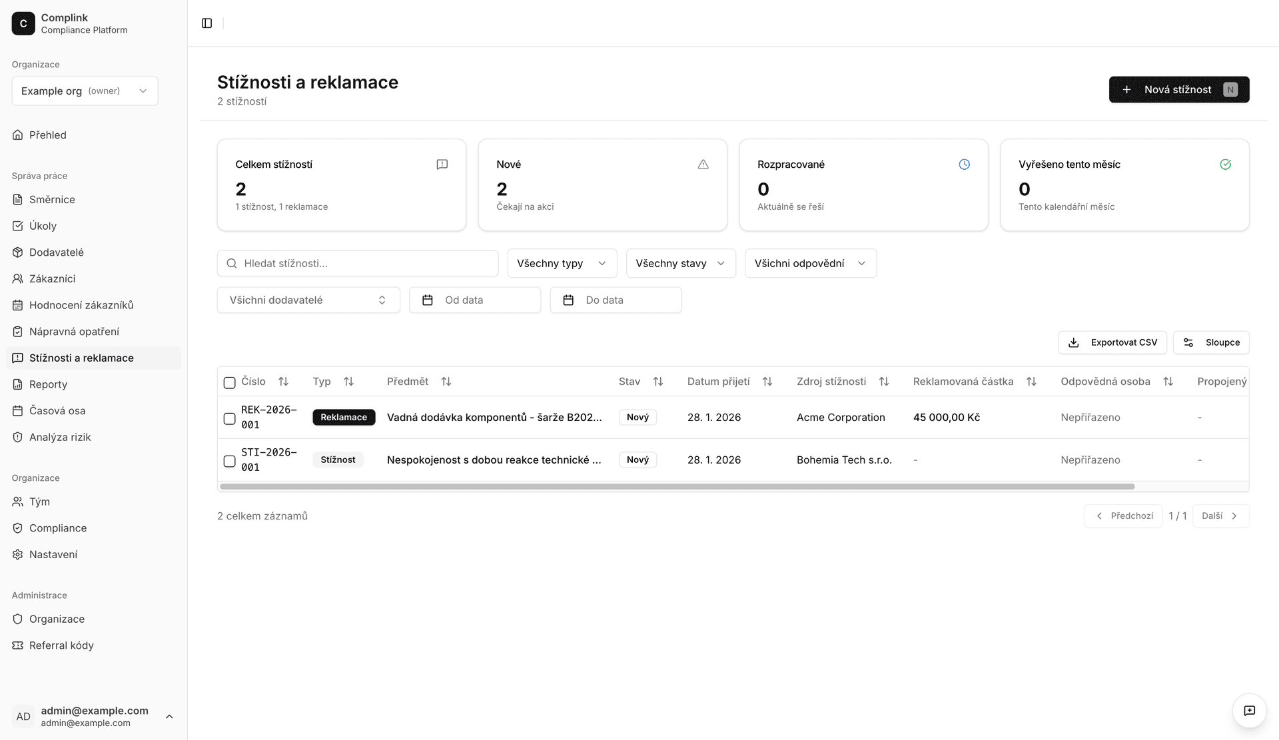The image size is (1279, 740).
Task: Expand the Všichni dodavatelé combo box
Action: tap(308, 300)
